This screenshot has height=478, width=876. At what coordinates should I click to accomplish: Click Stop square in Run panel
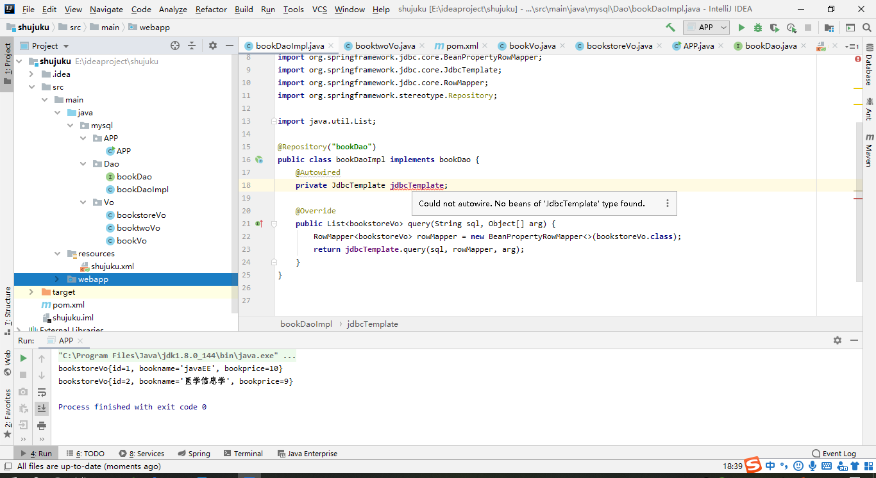[x=23, y=375]
